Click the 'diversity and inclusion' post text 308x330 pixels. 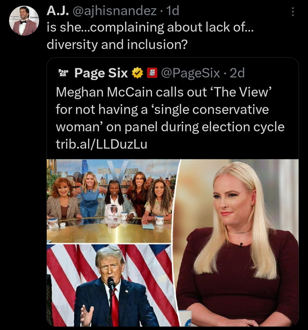pyautogui.click(x=116, y=44)
